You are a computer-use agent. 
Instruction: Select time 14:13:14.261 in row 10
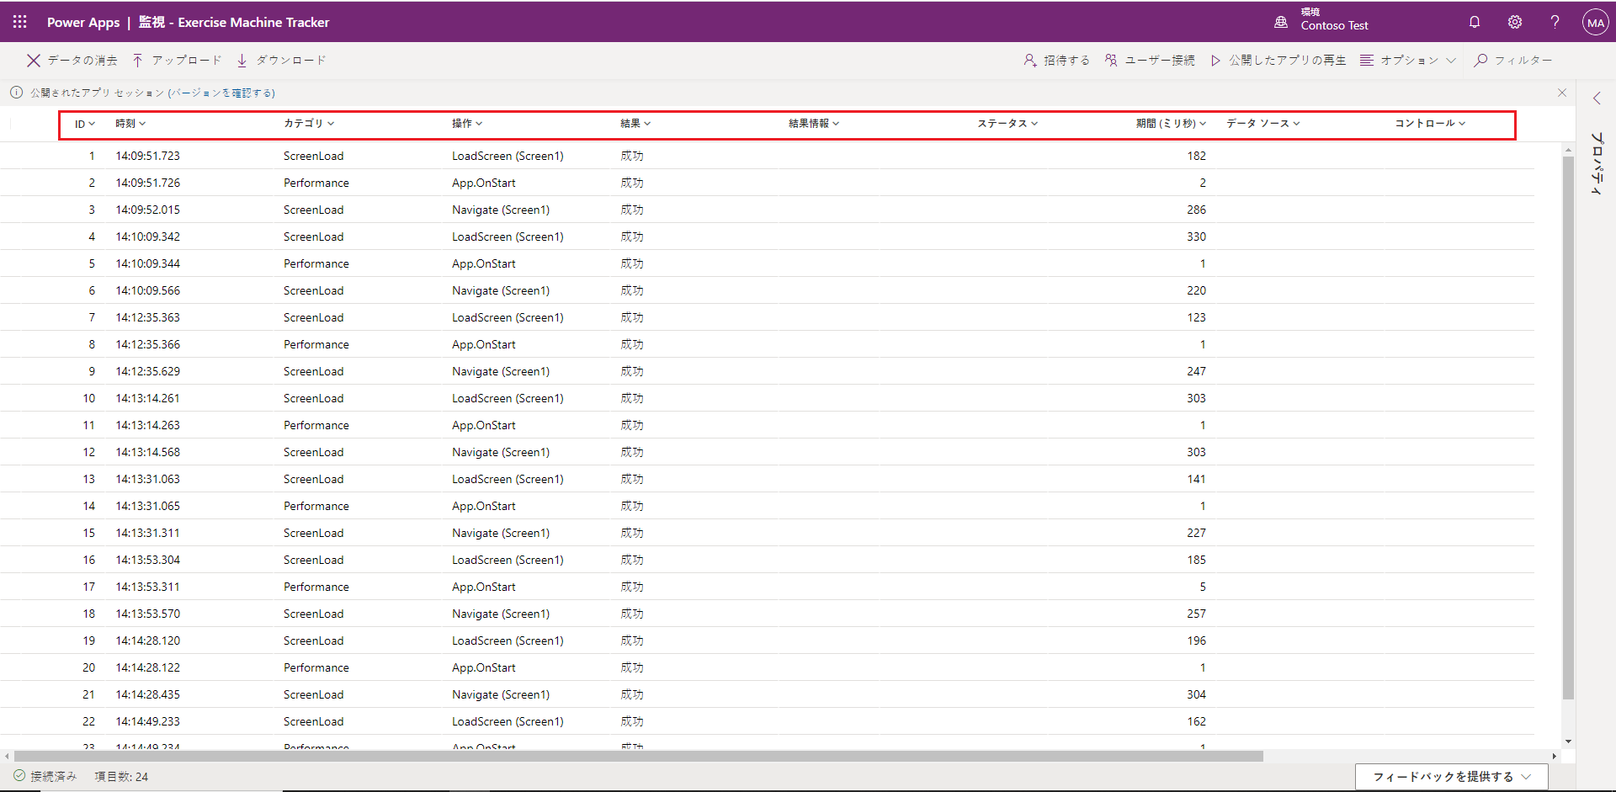[148, 398]
